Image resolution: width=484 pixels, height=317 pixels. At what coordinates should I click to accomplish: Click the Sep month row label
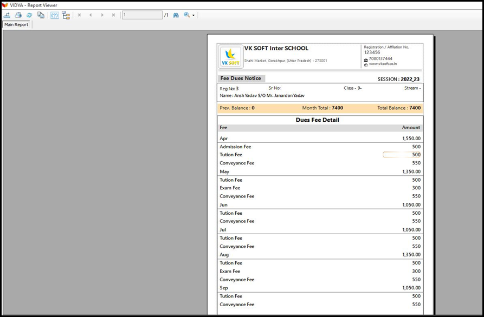(x=224, y=288)
